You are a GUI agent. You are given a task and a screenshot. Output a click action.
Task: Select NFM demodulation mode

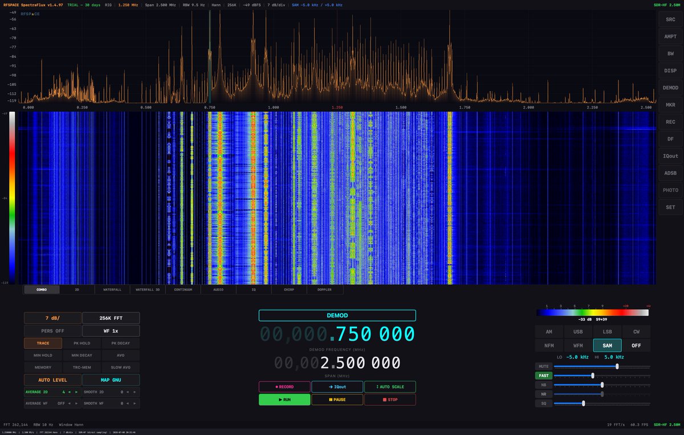549,345
